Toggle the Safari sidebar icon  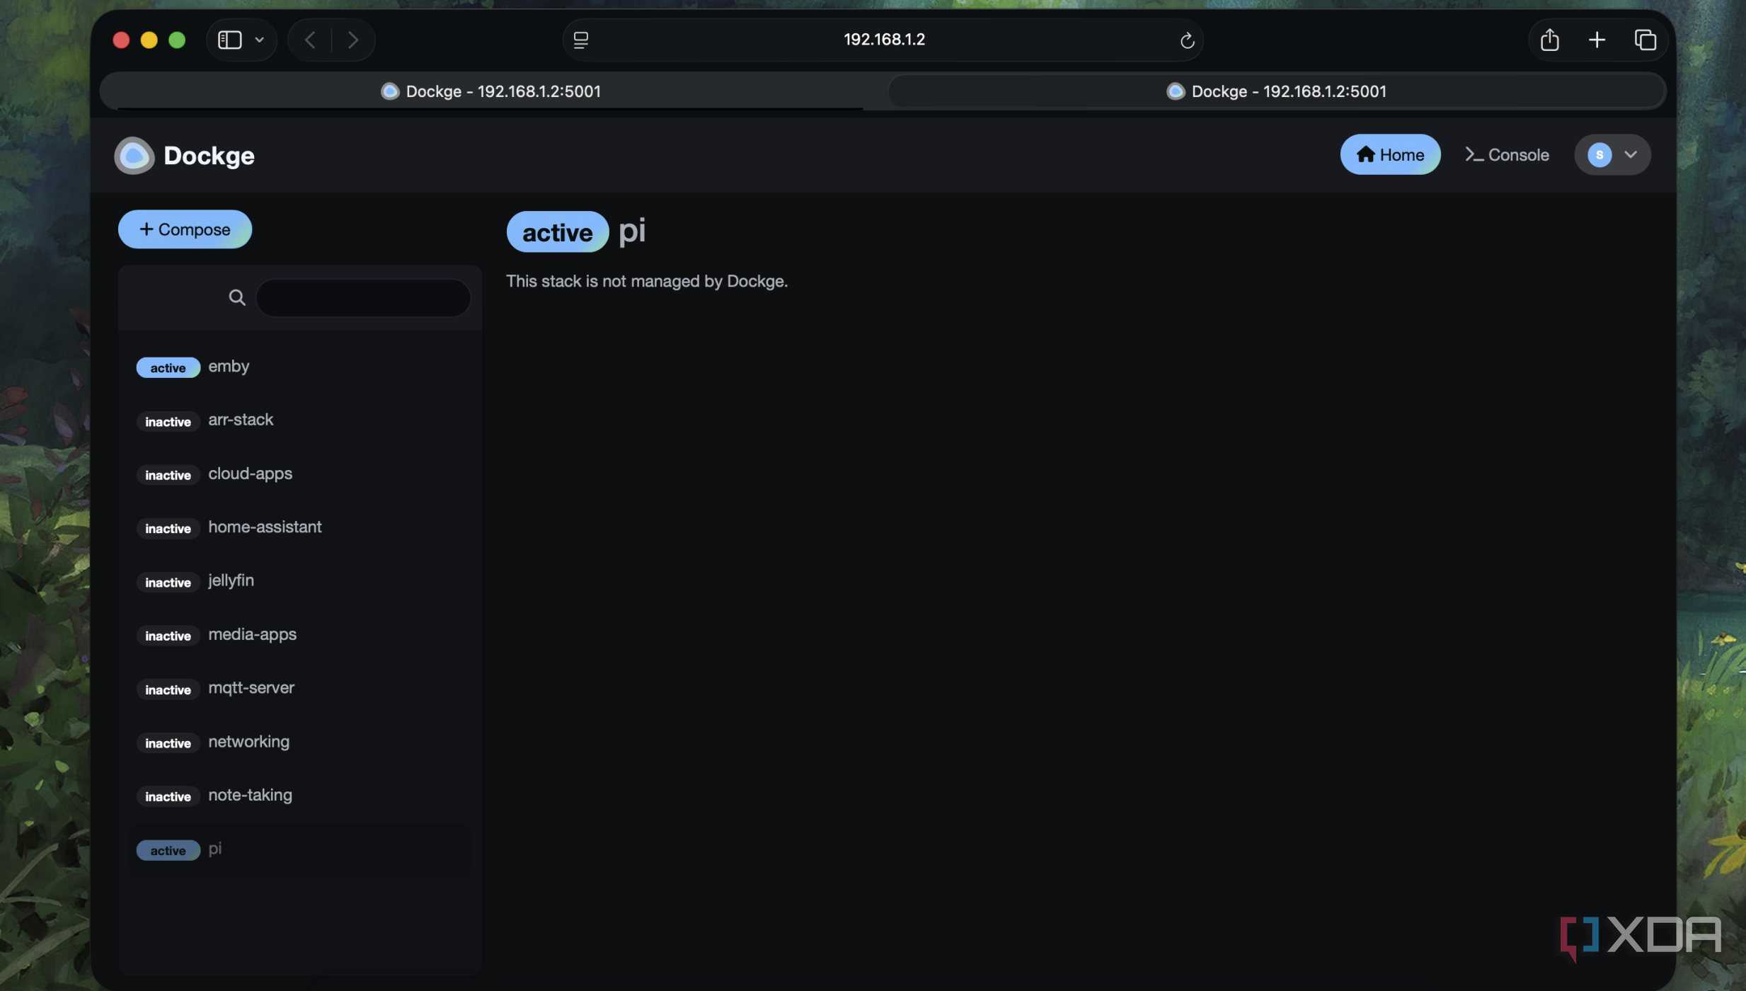point(229,40)
